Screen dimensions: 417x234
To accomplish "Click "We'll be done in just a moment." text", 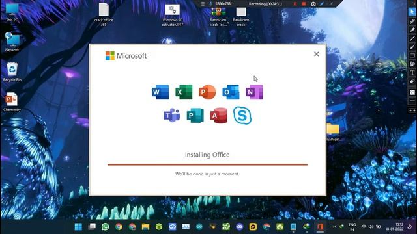I will click(x=207, y=174).
